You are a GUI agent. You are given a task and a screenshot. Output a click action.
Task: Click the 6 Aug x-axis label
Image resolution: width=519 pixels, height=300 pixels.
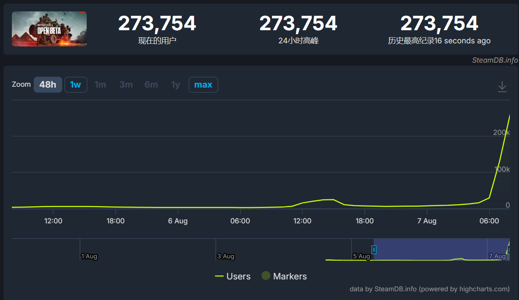pos(178,221)
